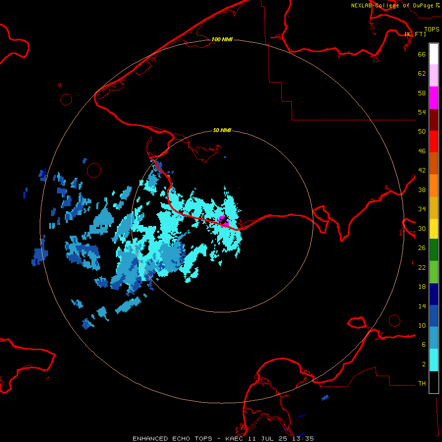The width and height of the screenshot is (442, 442).
Task: Click the 11 JUL 25 date in caption
Action: [269, 439]
